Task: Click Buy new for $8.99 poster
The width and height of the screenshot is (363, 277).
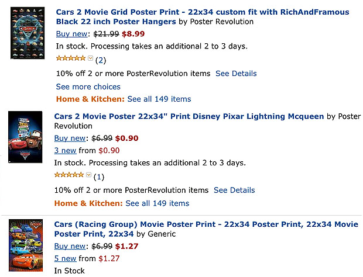Action: coord(72,34)
